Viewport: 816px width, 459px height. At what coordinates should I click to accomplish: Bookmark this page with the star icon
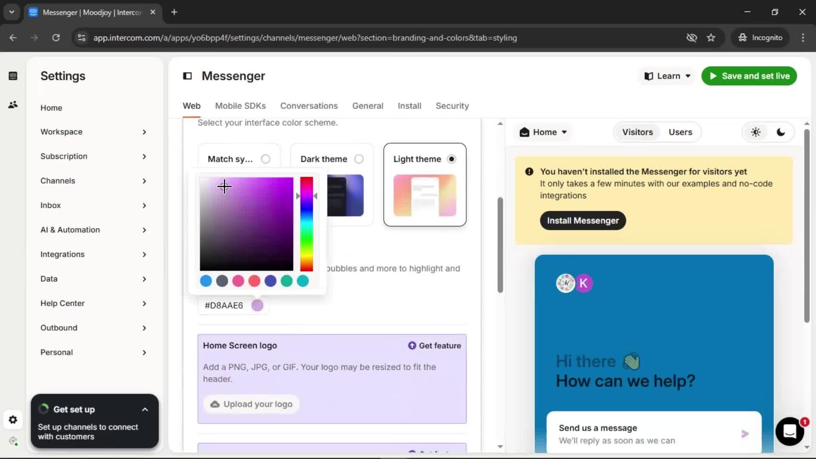[x=711, y=38]
